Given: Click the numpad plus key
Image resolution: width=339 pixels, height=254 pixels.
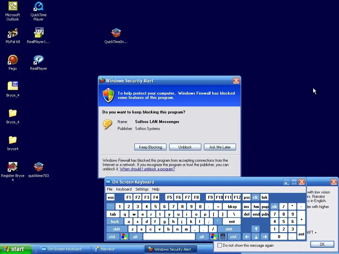Looking at the screenshot, I should click(301, 218).
